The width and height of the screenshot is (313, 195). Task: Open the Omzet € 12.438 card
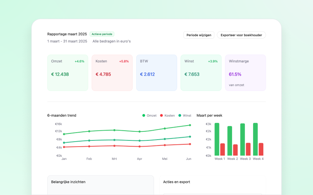pyautogui.click(x=68, y=73)
